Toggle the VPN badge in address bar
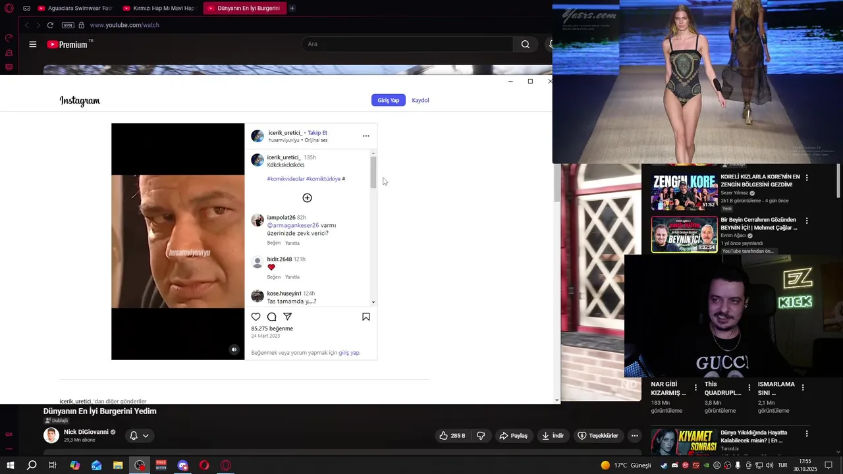The height and width of the screenshot is (474, 843). pos(68,25)
